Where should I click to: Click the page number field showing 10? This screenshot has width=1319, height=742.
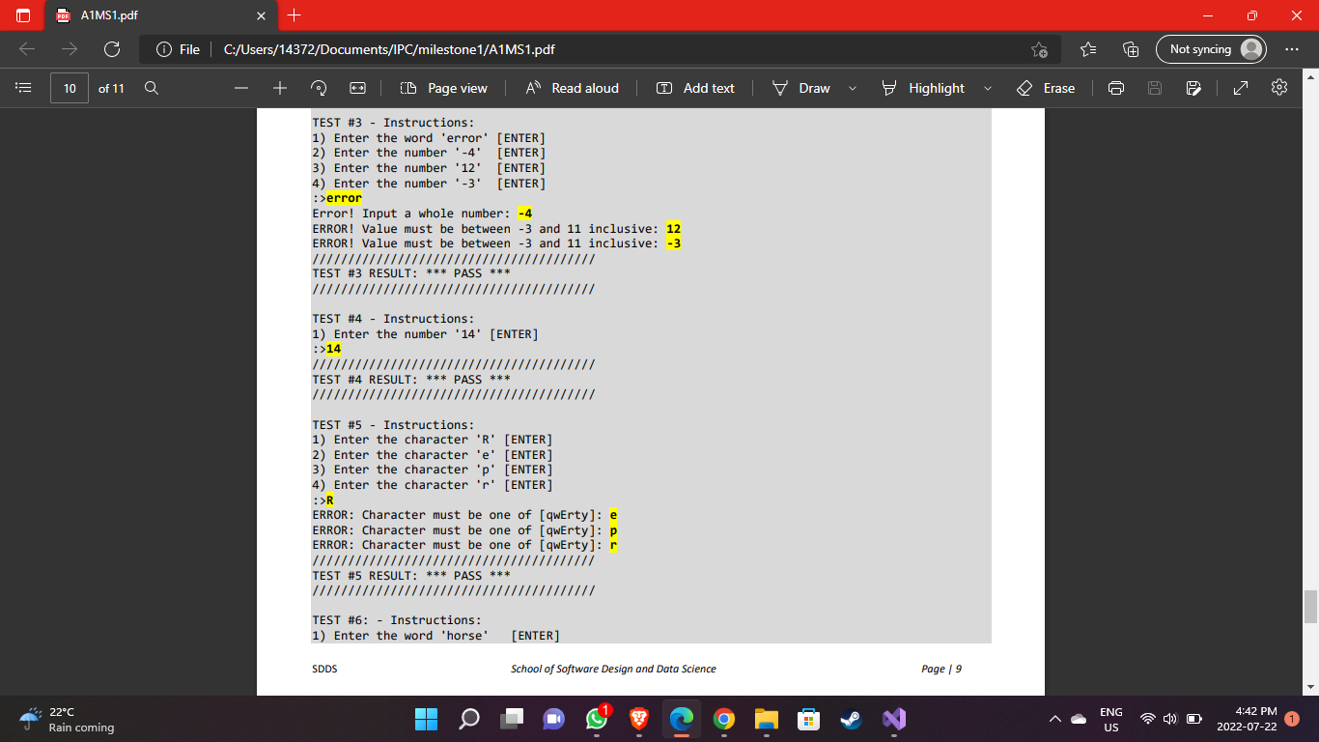(x=70, y=88)
